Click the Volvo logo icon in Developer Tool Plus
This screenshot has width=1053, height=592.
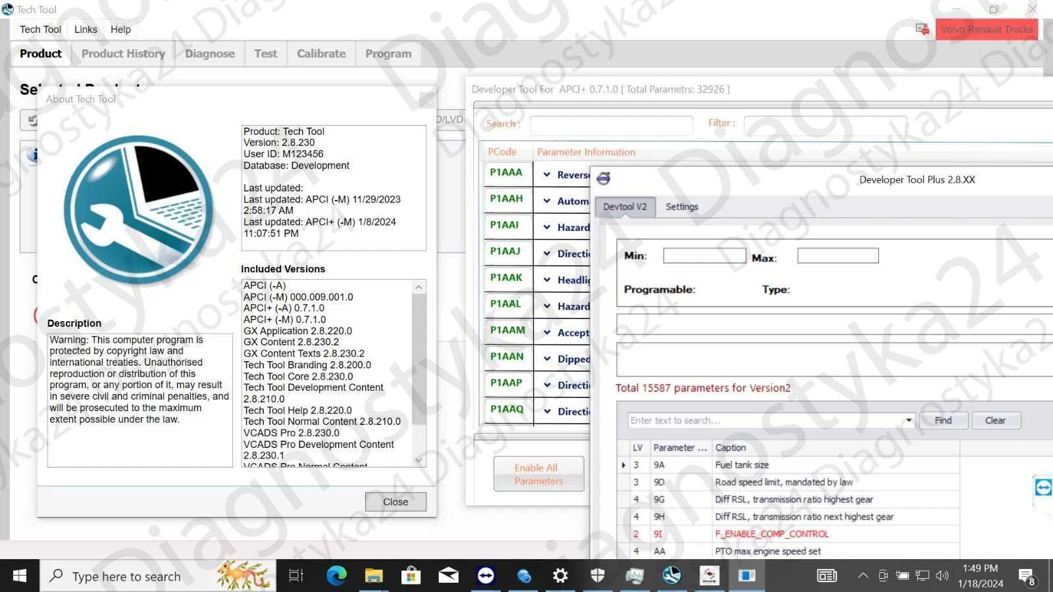pos(604,178)
